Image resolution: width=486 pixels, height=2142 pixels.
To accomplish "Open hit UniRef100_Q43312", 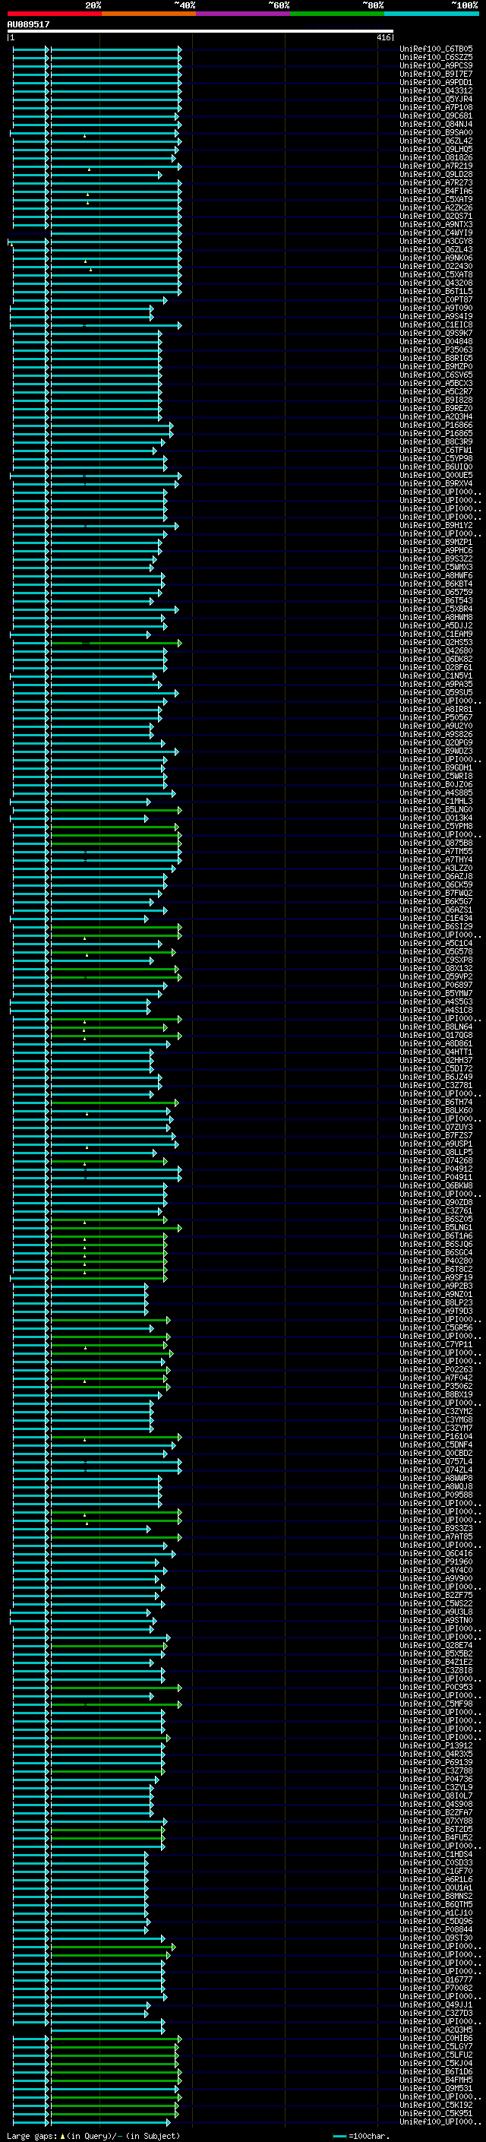I will [x=436, y=90].
